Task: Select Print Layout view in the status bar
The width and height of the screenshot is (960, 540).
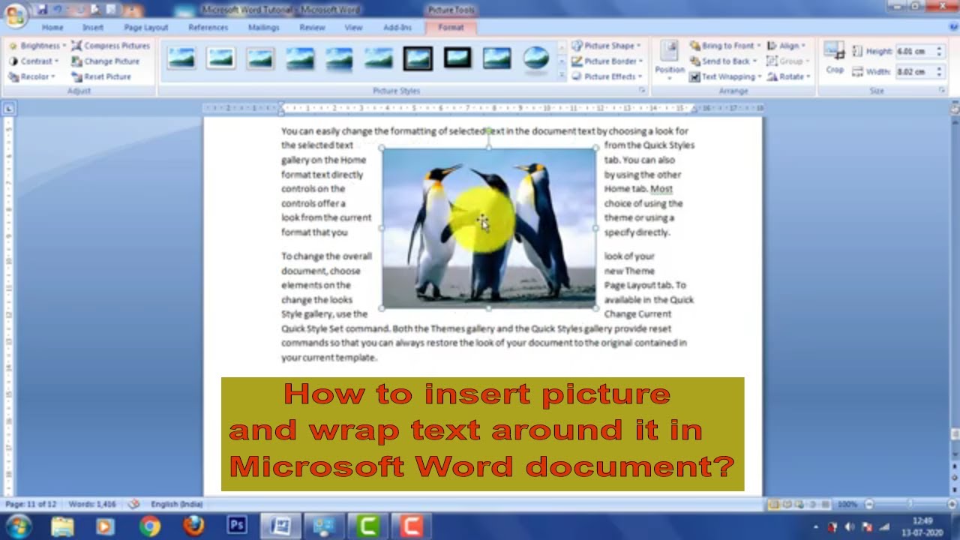Action: click(774, 505)
